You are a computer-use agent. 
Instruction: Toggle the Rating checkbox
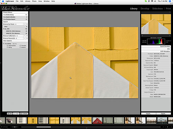point(7,47)
